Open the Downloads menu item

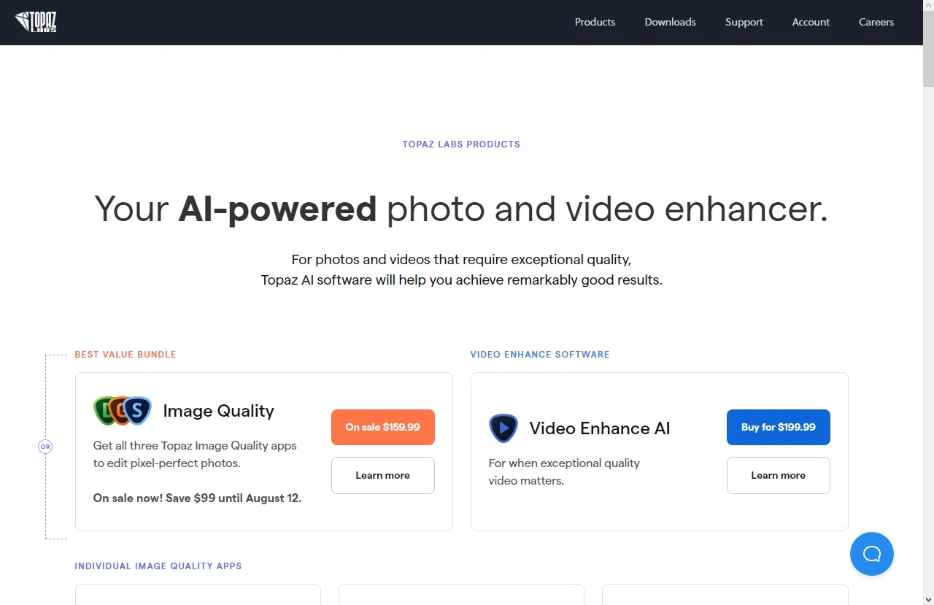click(670, 22)
